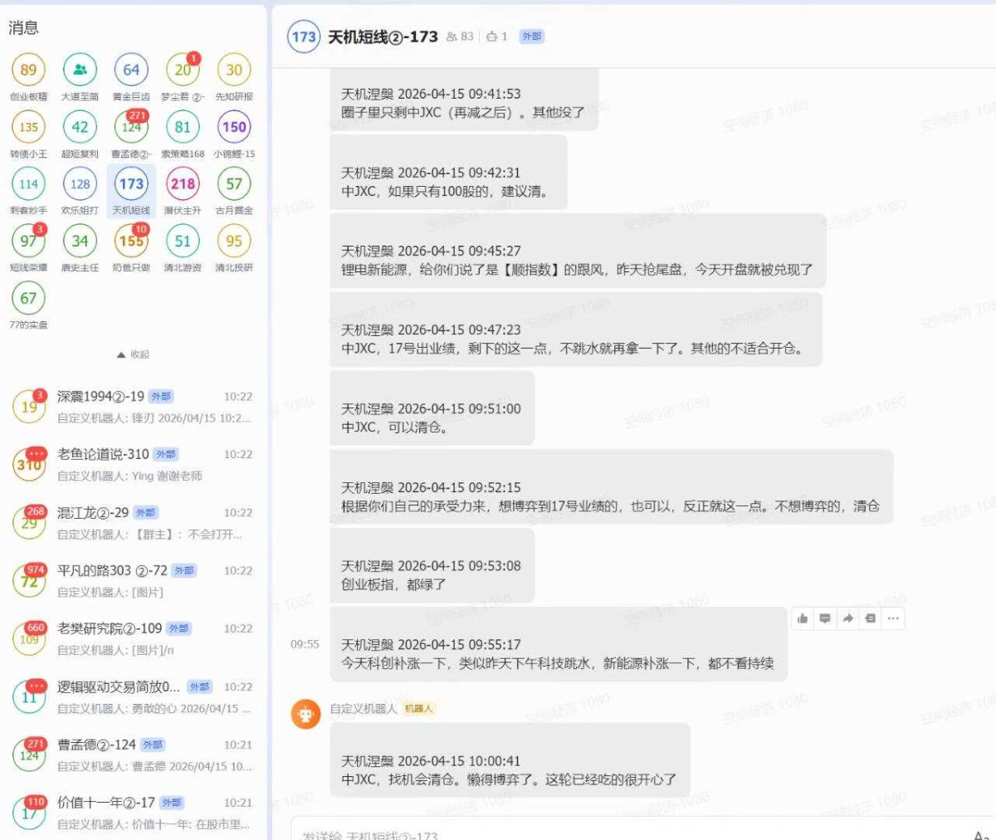Viewport: 996px width, 840px height.
Task: Click the 83 members icon in chat header
Action: point(452,37)
